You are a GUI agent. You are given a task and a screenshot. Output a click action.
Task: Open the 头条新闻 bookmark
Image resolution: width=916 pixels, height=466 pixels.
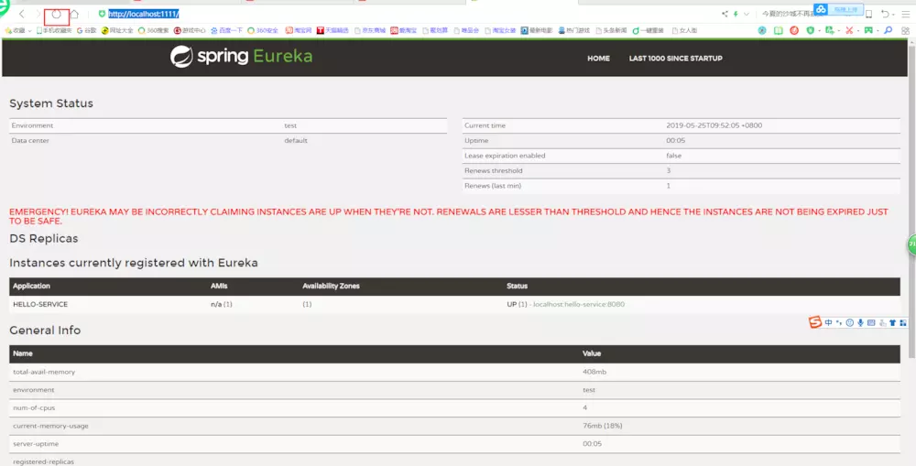[x=611, y=30]
